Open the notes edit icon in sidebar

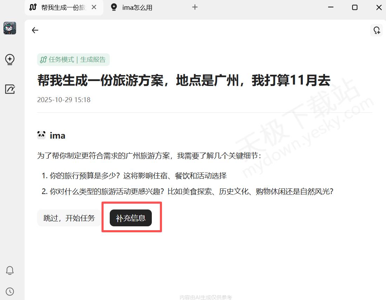click(x=10, y=89)
